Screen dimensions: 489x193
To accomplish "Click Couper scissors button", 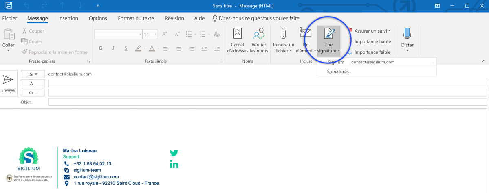I will tap(33, 31).
